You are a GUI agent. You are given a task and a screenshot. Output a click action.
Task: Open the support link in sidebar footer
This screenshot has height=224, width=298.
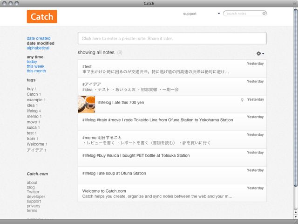coord(34,201)
